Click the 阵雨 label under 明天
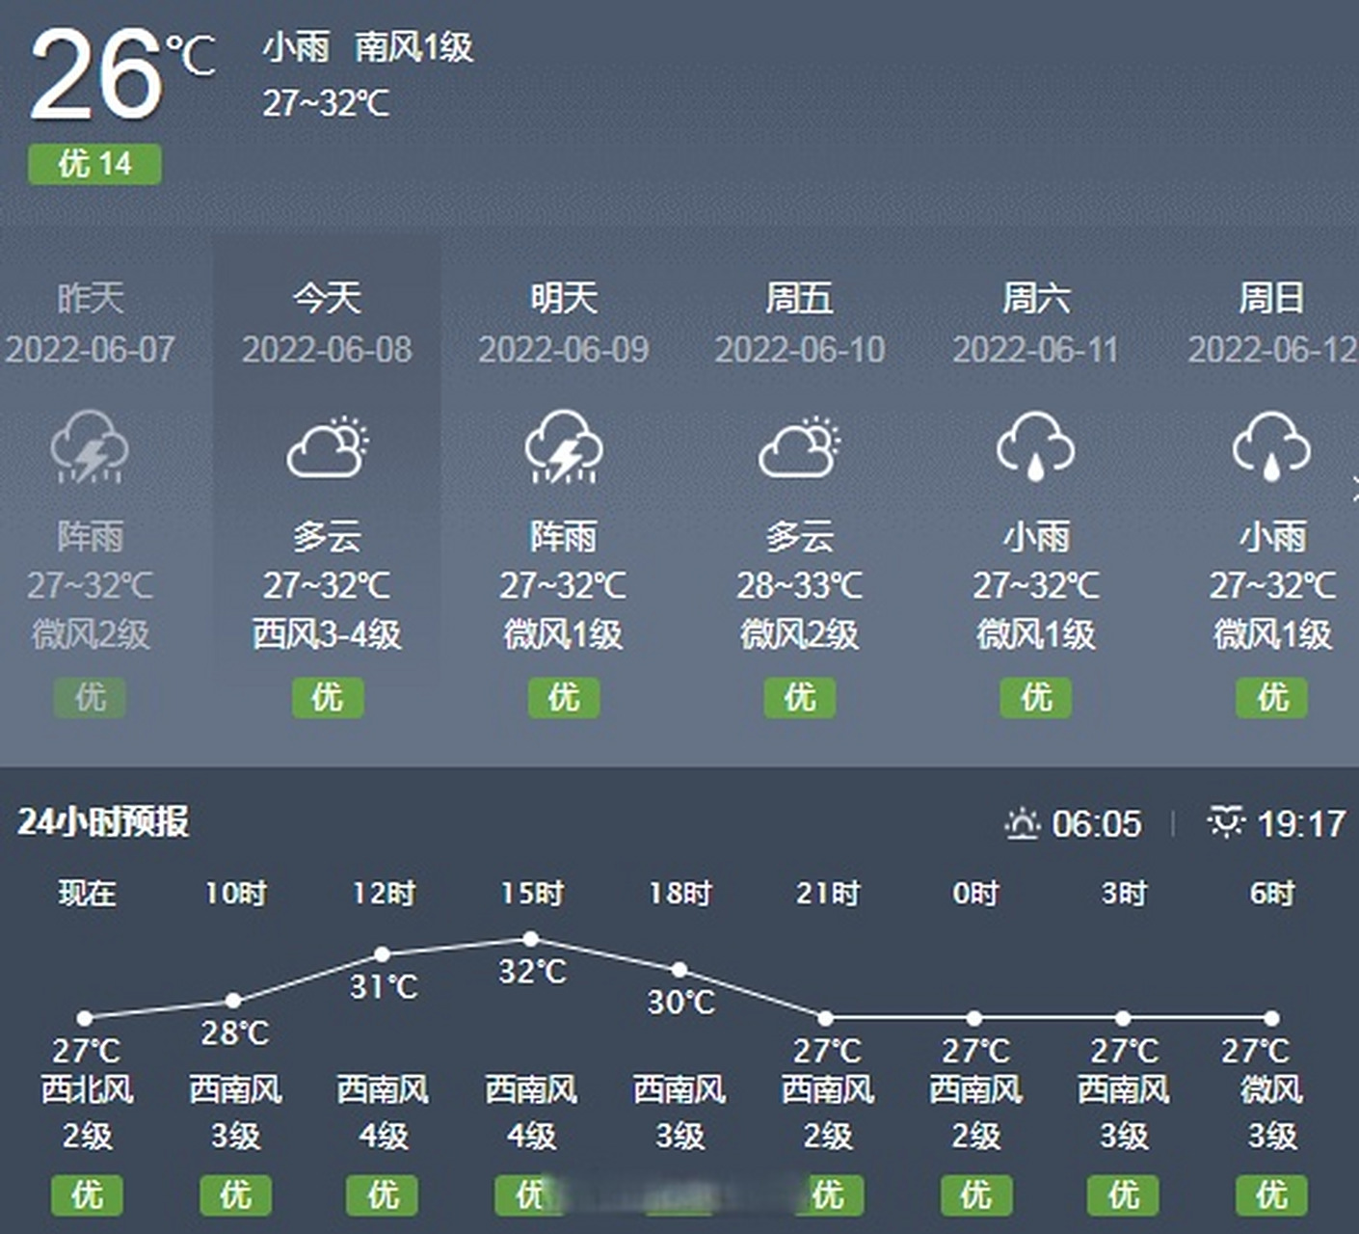This screenshot has width=1359, height=1234. click(564, 536)
